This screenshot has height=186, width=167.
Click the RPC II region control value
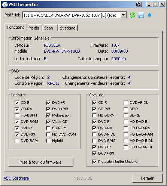point(53,83)
